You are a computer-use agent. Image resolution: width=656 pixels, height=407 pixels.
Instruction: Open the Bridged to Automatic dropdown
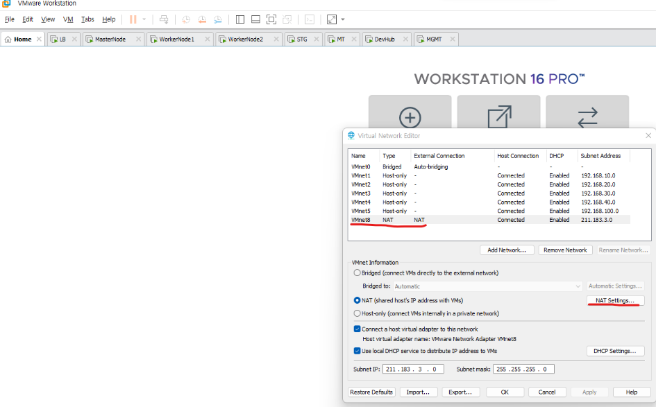[x=487, y=286]
